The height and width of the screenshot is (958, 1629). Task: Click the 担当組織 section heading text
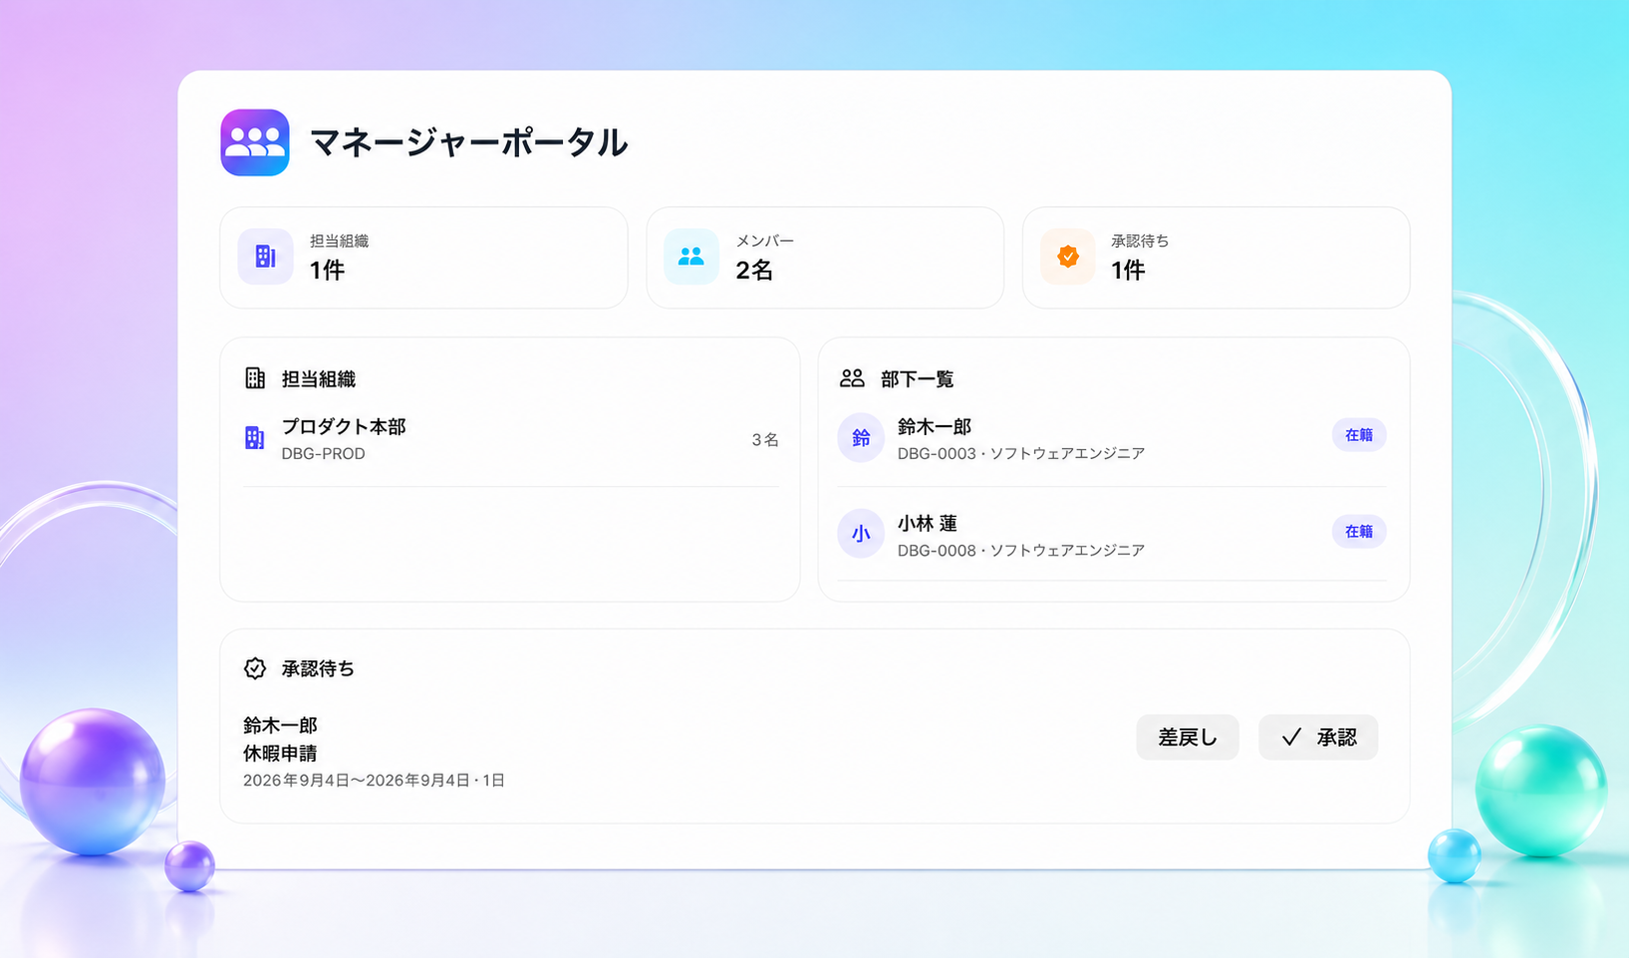318,379
